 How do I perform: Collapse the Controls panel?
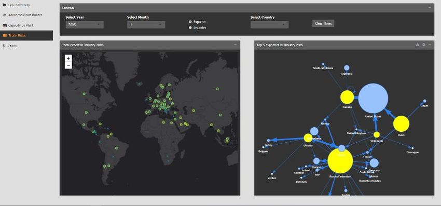pyautogui.click(x=430, y=8)
